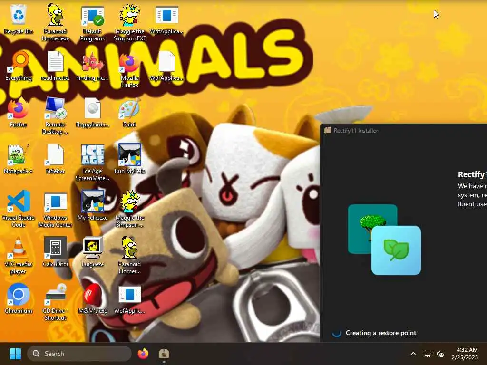Viewport: 487px width, 365px height.
Task: Click 'Creating a restore point' status text
Action: (381, 333)
